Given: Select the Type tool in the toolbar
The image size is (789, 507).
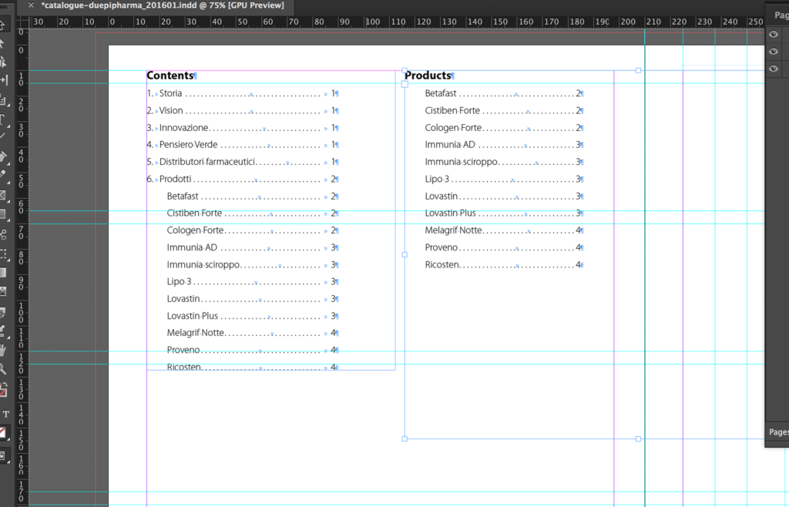Looking at the screenshot, I should tap(2, 119).
